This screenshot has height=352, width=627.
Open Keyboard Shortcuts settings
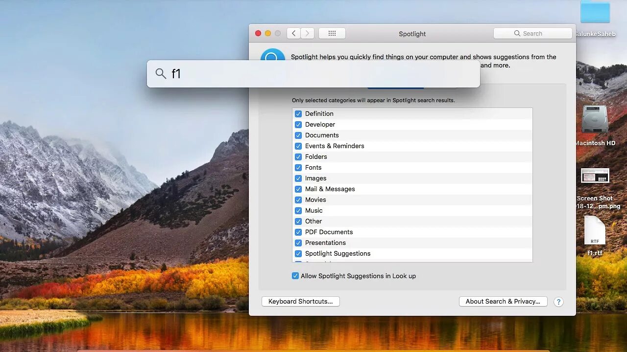(301, 302)
